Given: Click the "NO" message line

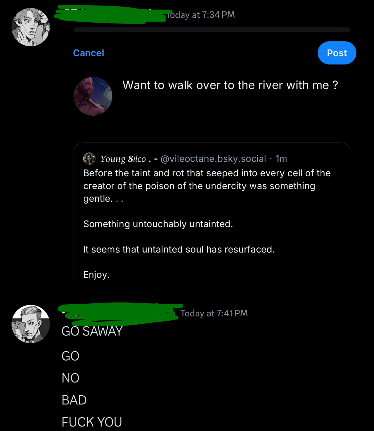Looking at the screenshot, I should tap(70, 378).
